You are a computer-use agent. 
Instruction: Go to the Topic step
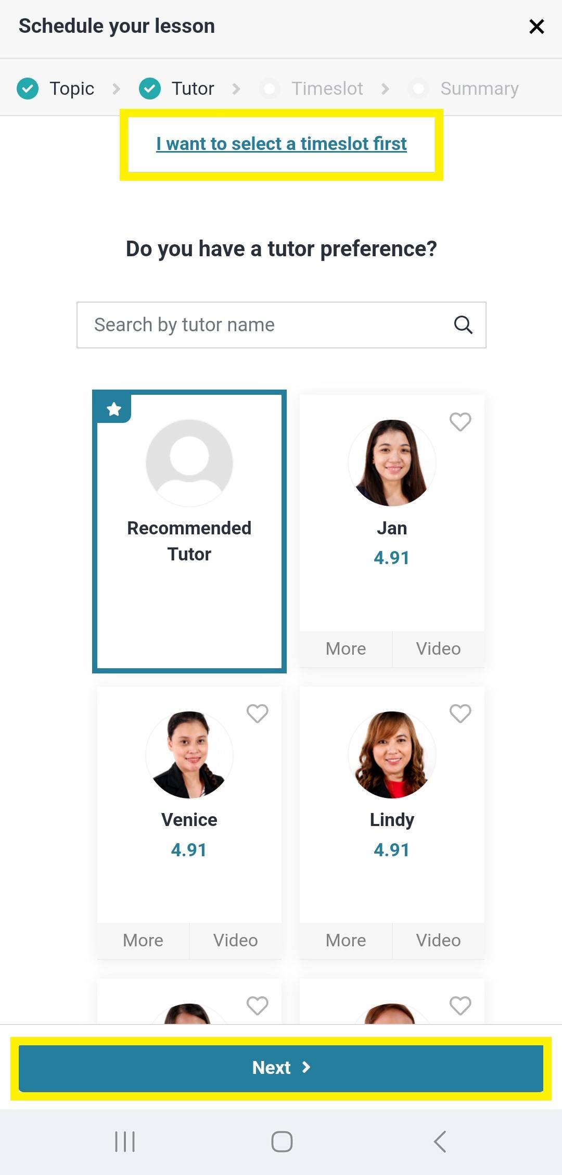coord(56,89)
